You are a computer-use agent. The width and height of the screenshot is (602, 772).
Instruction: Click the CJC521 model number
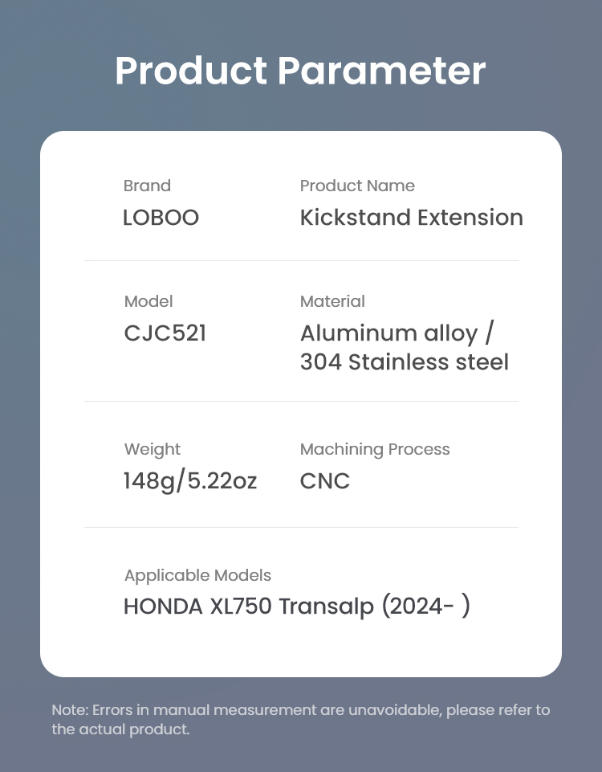(x=165, y=333)
